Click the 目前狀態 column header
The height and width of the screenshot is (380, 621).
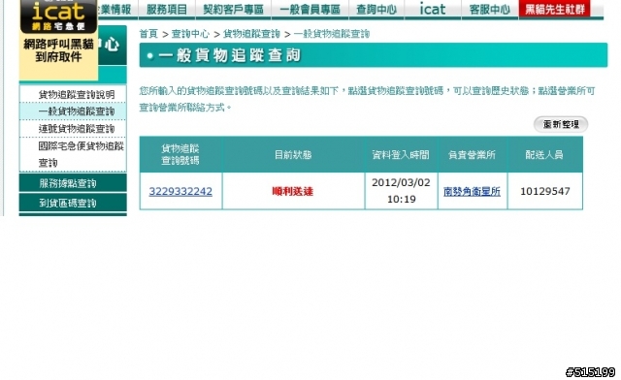293,155
